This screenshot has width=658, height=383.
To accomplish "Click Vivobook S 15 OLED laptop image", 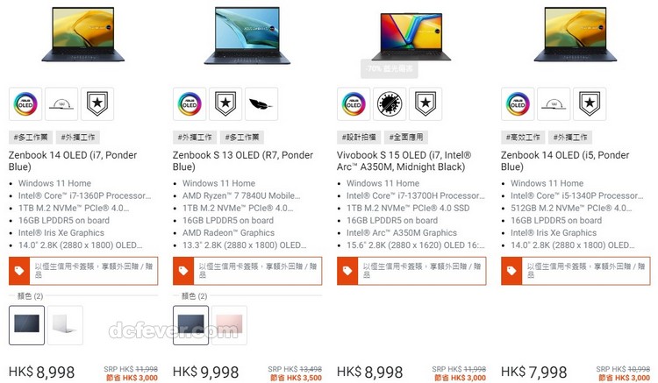I will point(411,37).
